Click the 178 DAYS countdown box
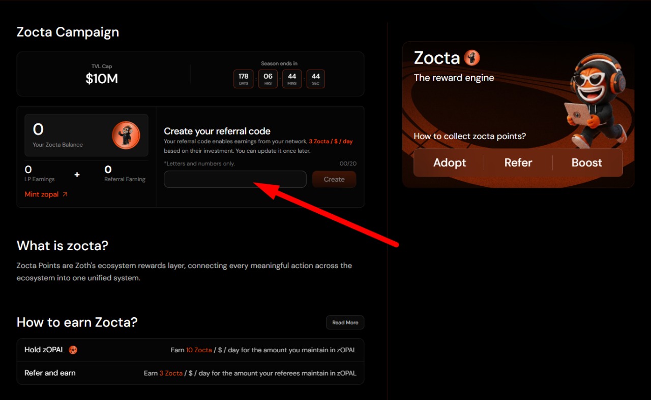The height and width of the screenshot is (400, 651). click(x=244, y=79)
